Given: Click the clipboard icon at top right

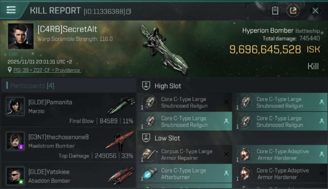Looking at the screenshot, I should coord(275,11).
